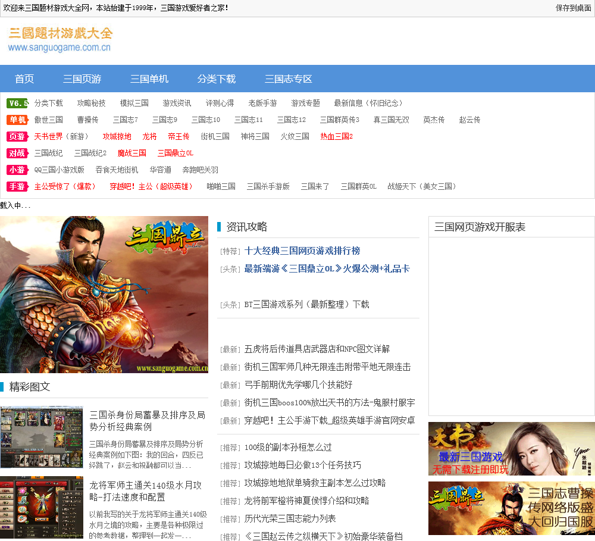This screenshot has height=541, width=595.
Task: Open the 分类下载 navigation tab
Action: pyautogui.click(x=217, y=79)
